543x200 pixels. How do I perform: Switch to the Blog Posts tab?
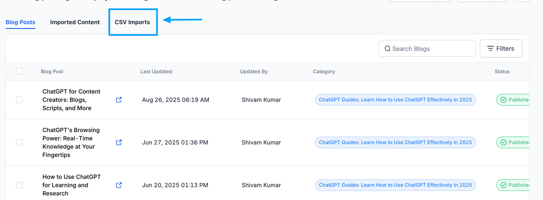pos(20,22)
